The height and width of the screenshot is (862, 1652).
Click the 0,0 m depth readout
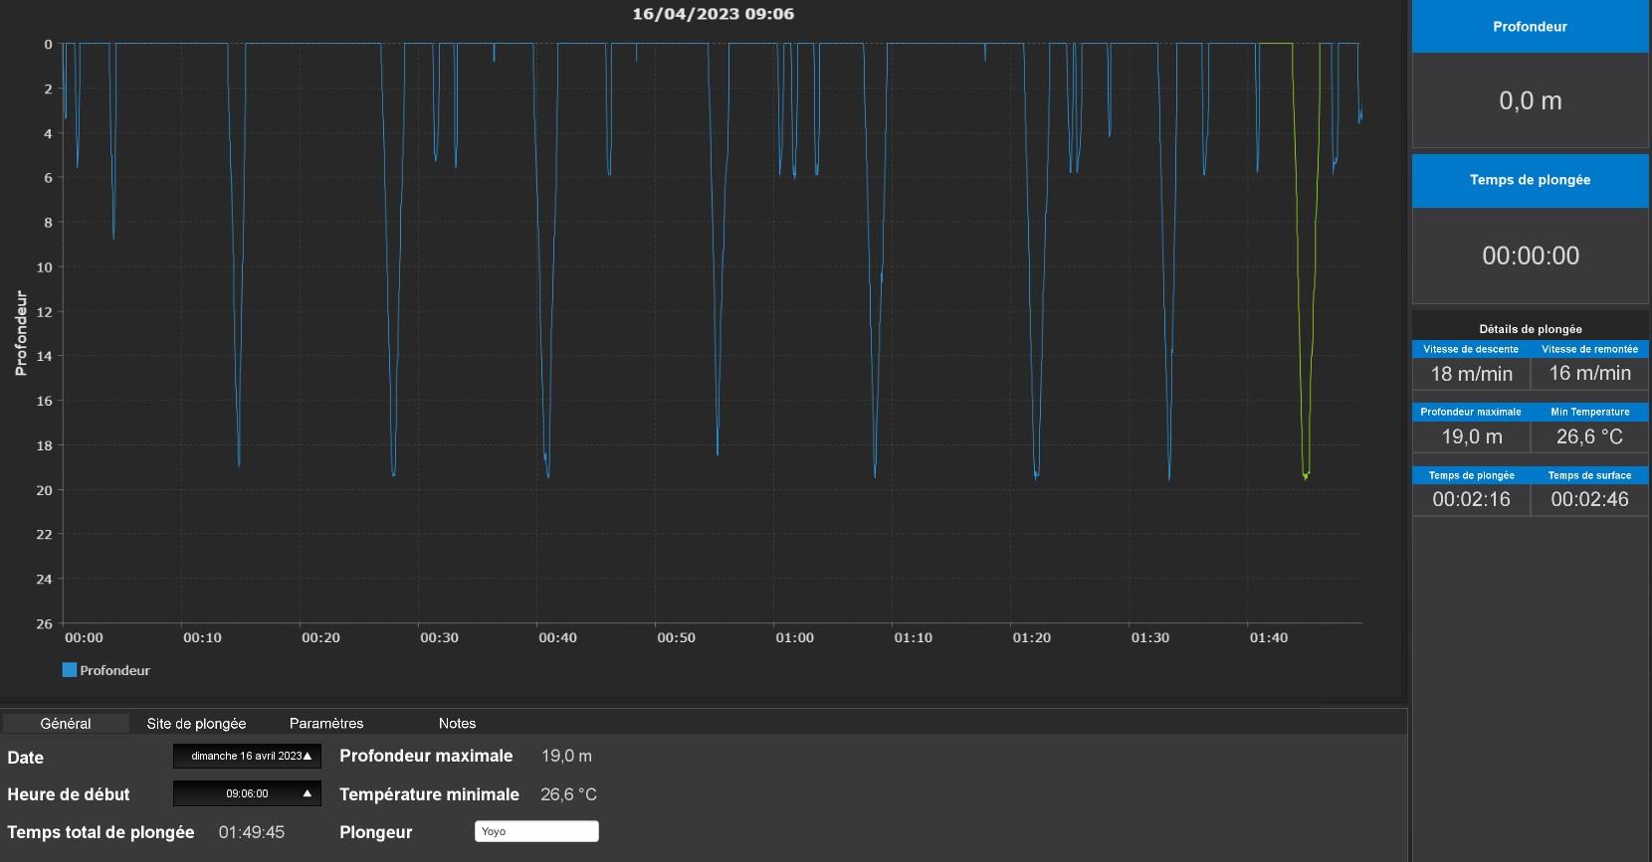(x=1530, y=100)
